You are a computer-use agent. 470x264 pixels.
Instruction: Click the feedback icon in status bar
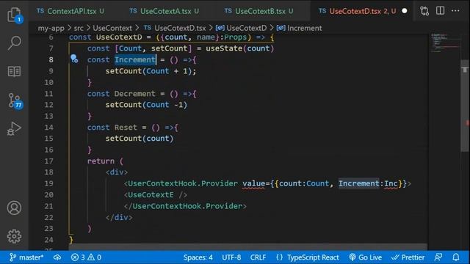pos(438,257)
